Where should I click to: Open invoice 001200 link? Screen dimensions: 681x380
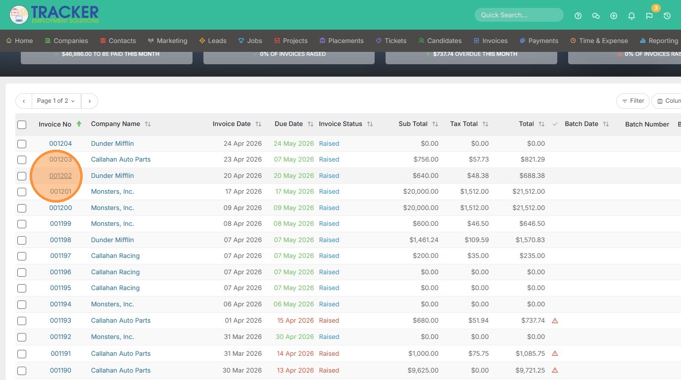tap(60, 208)
